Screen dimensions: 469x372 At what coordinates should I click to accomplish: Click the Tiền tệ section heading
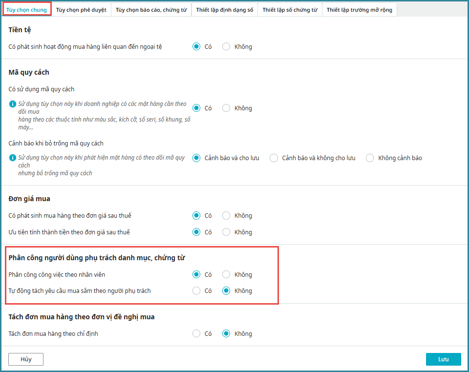20,30
